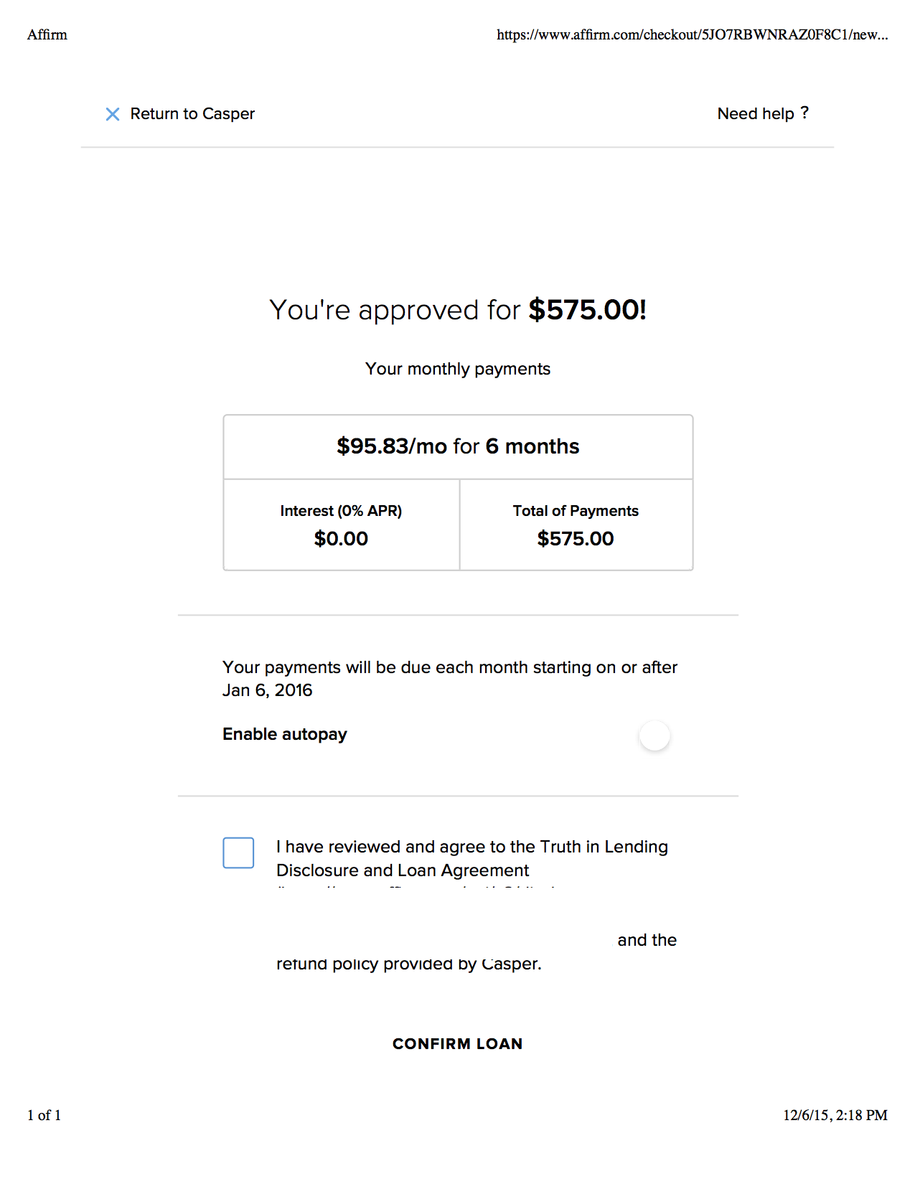This screenshot has height=1184, width=915.
Task: Click the question mark help icon
Action: tap(804, 113)
